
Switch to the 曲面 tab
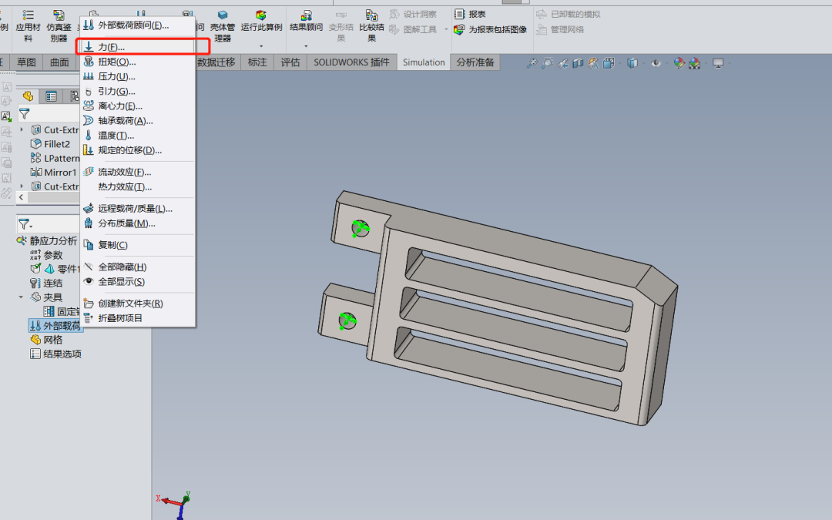click(x=59, y=62)
